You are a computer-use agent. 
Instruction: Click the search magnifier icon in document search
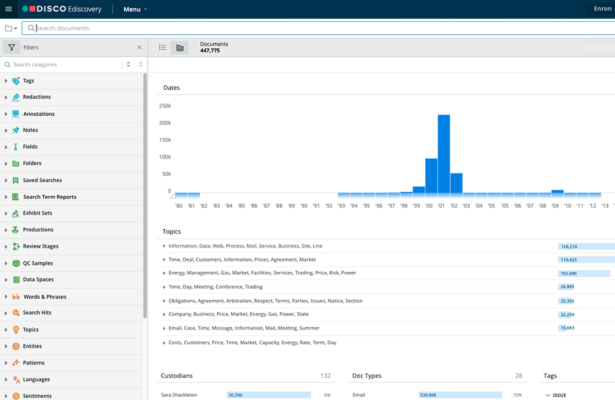point(30,28)
